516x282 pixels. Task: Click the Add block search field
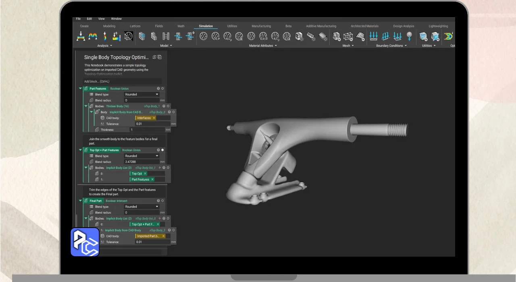click(x=122, y=81)
